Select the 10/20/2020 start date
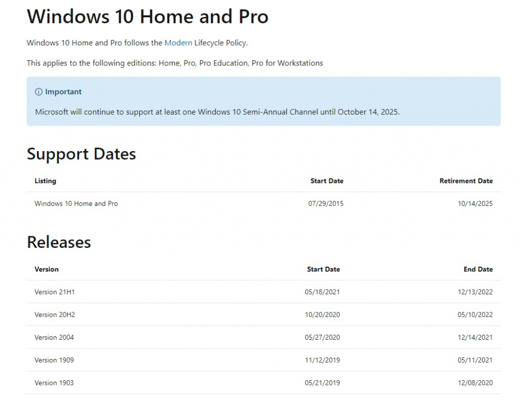Image resolution: width=519 pixels, height=398 pixels. coord(322,315)
